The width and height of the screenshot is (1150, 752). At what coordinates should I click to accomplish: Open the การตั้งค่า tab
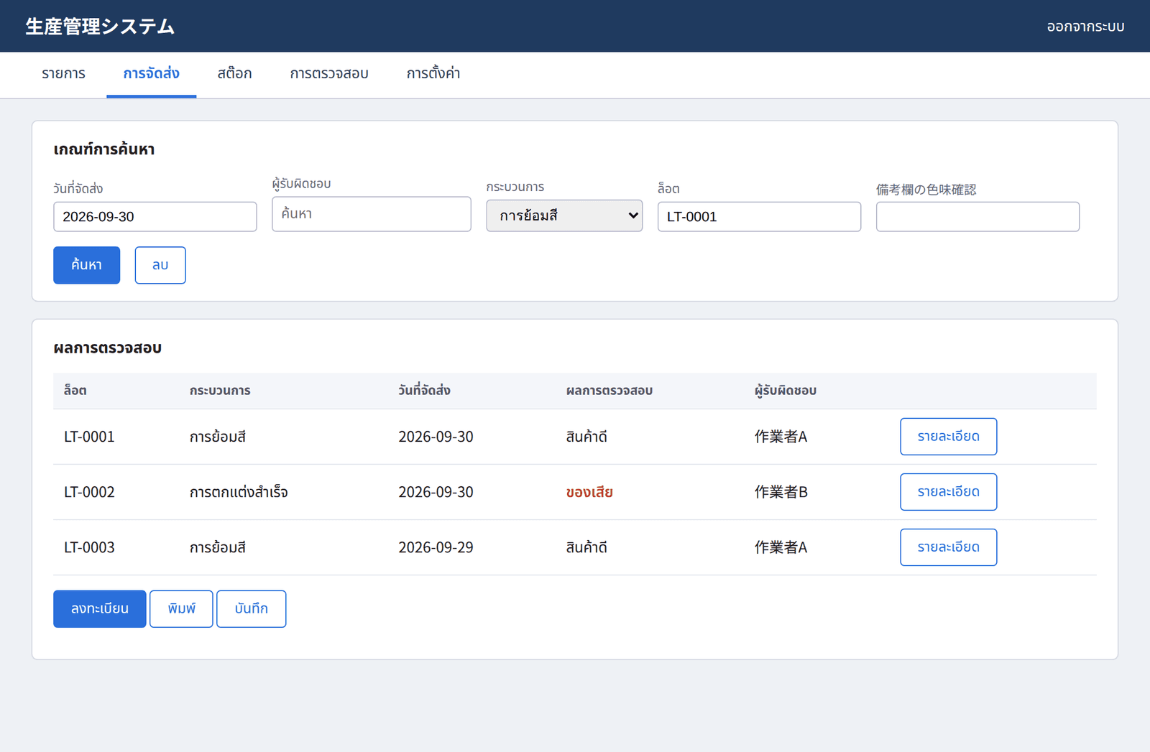click(433, 74)
